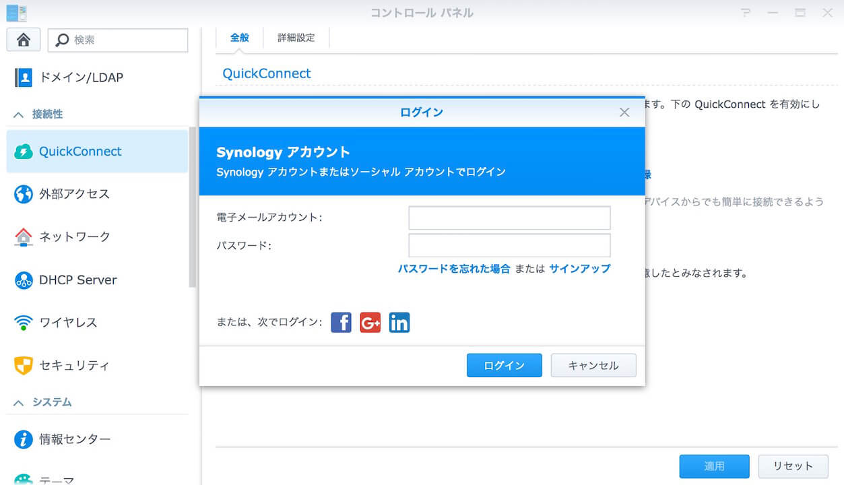This screenshot has width=844, height=485.
Task: Click the 適用 button
Action: (x=715, y=466)
